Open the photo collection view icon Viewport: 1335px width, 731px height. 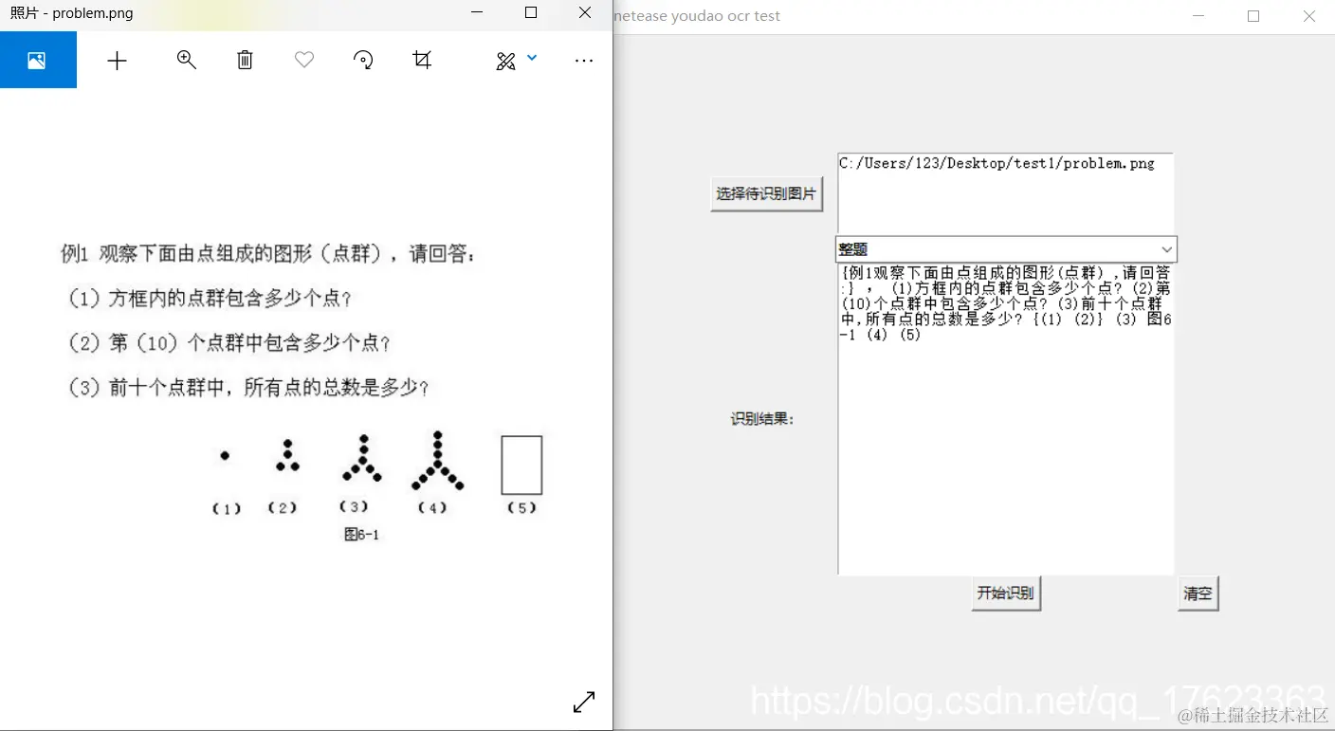pos(37,59)
